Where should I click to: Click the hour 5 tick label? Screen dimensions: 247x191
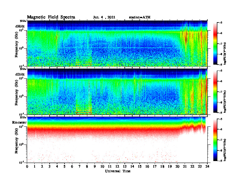pyautogui.click(x=65, y=166)
